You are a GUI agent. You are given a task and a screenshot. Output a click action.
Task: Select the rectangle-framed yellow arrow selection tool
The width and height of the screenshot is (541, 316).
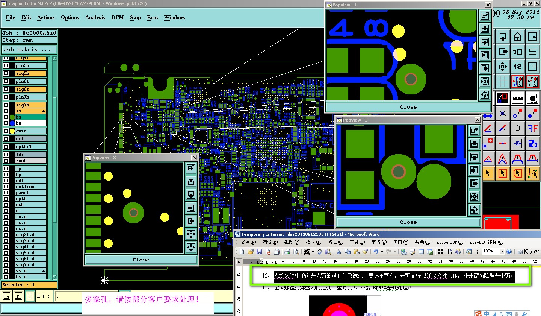click(503, 173)
